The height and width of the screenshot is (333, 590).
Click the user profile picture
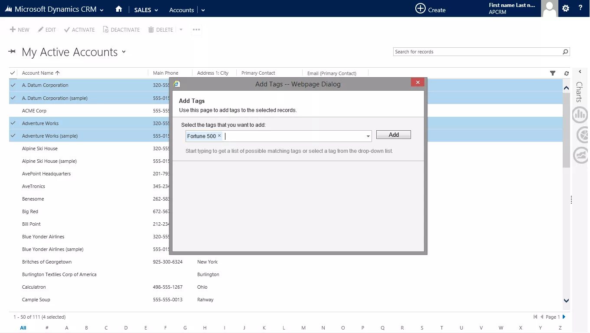coord(550,9)
